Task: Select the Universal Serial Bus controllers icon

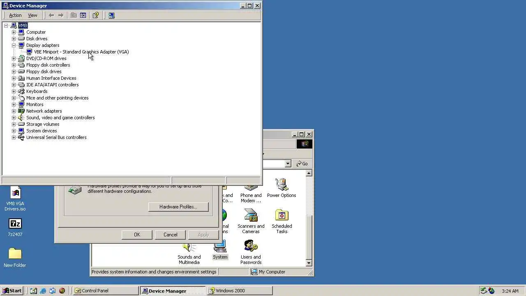Action: point(21,137)
